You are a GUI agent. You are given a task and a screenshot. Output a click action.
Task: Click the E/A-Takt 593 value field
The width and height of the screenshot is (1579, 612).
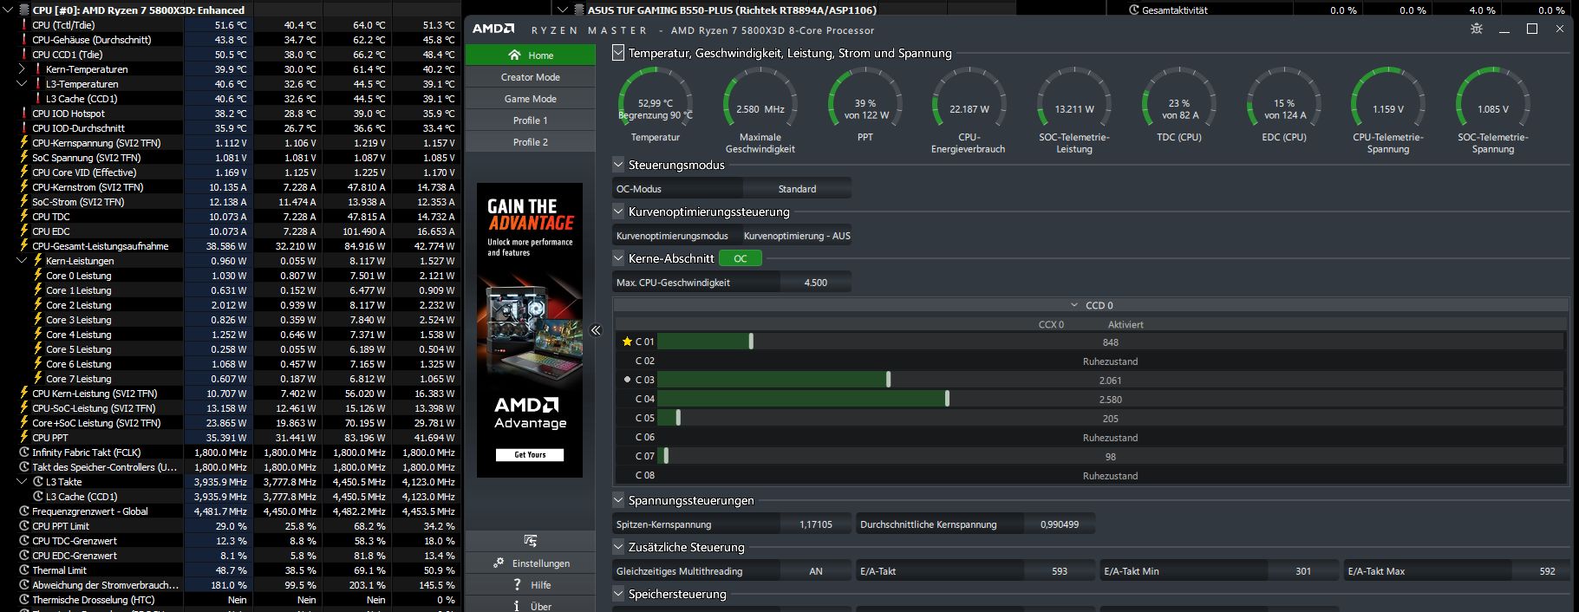[1060, 571]
